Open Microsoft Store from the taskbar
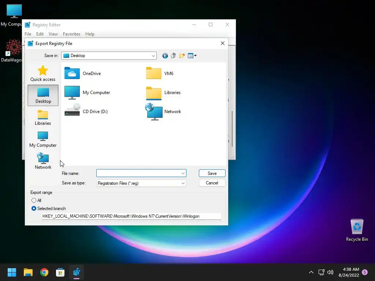 click(60, 272)
